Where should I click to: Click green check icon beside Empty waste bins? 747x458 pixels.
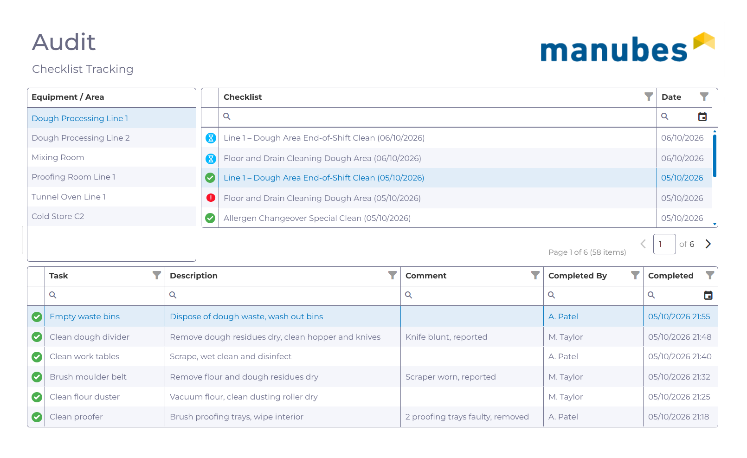click(37, 317)
